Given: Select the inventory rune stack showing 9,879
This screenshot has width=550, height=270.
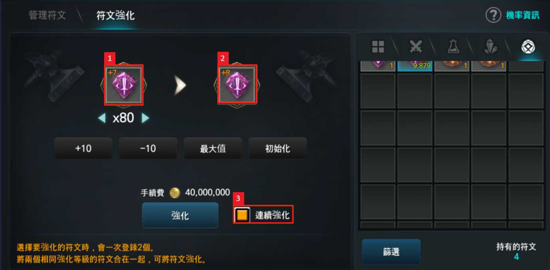Looking at the screenshot, I should click(415, 66).
